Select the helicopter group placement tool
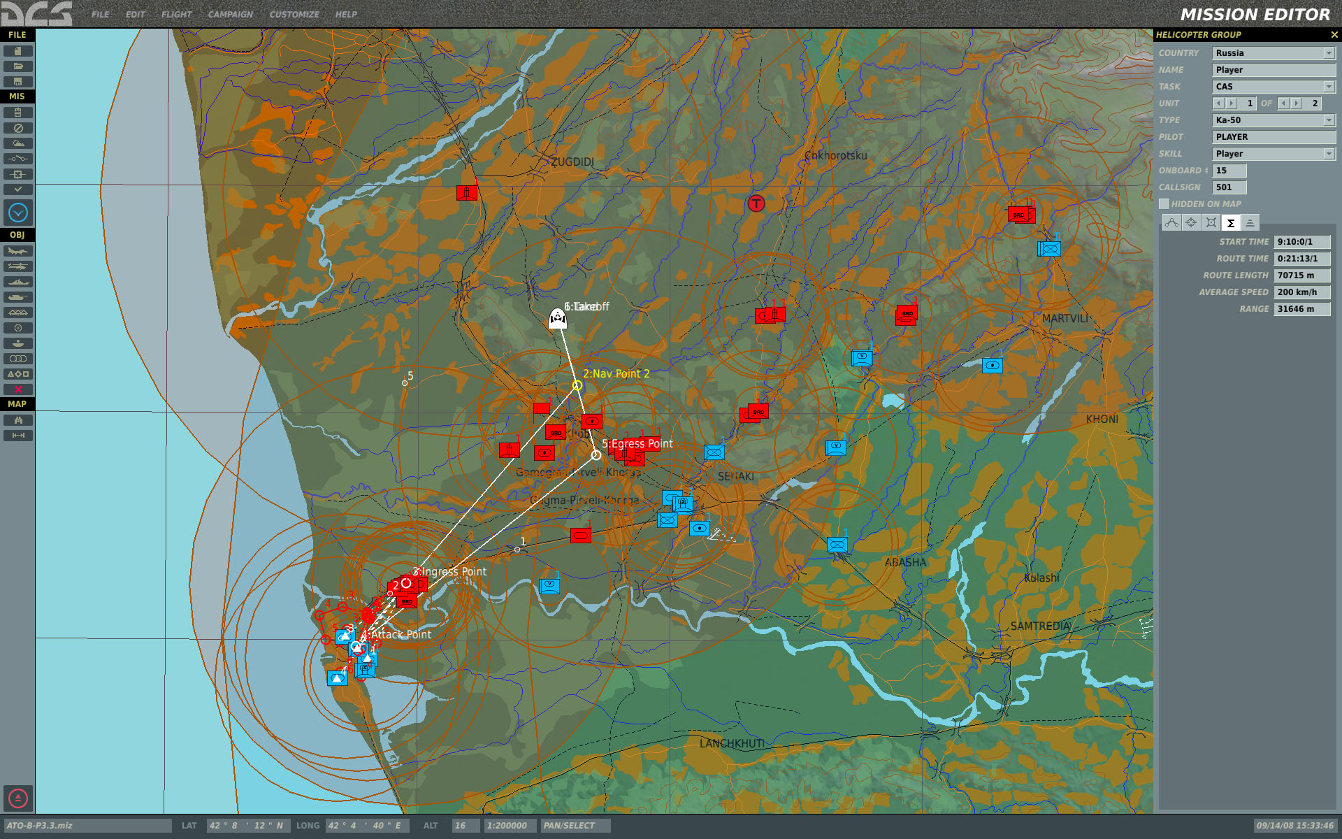Image resolution: width=1342 pixels, height=839 pixels. (x=18, y=266)
